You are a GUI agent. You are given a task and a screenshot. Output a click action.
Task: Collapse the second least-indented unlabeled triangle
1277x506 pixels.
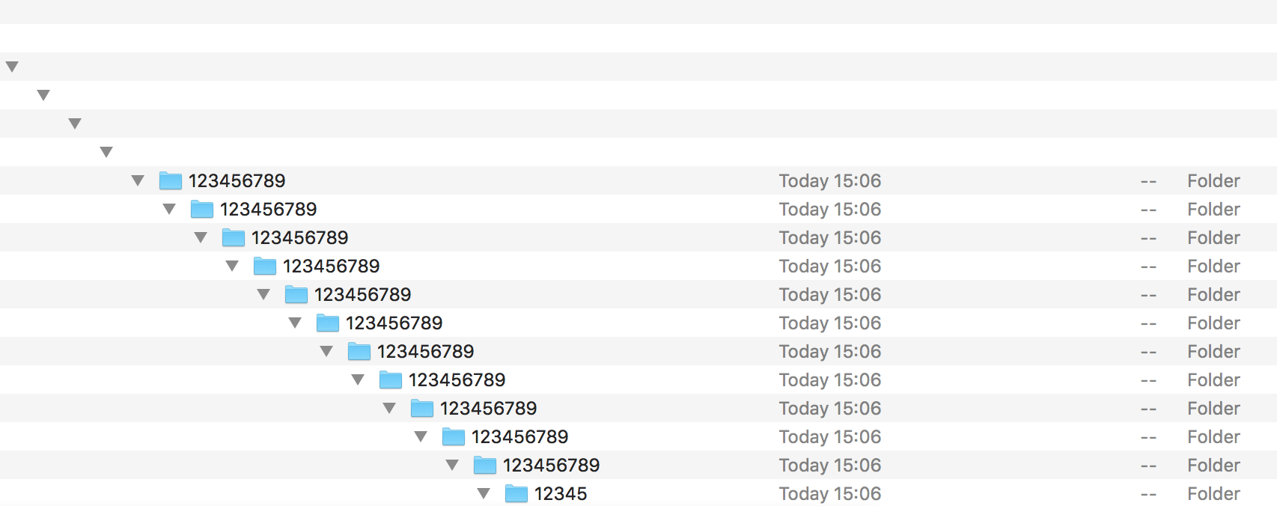point(43,96)
